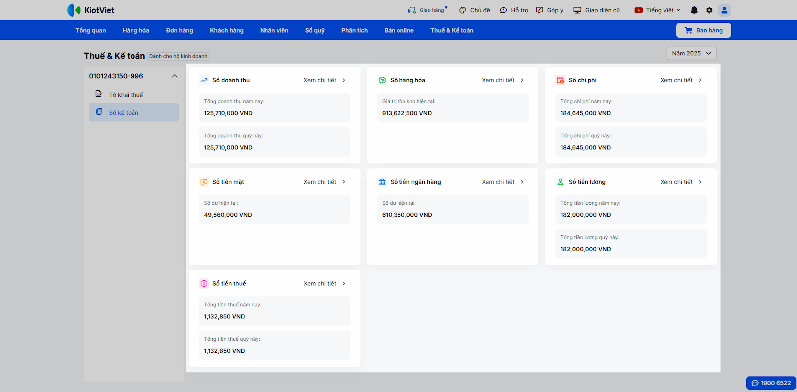Select Tờ khai thuế in sidebar
797x392 pixels.
pos(126,95)
